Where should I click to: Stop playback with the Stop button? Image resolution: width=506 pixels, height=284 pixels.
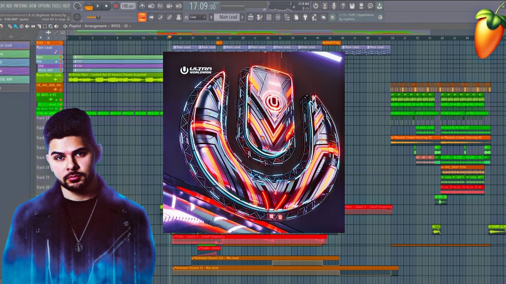[106, 6]
